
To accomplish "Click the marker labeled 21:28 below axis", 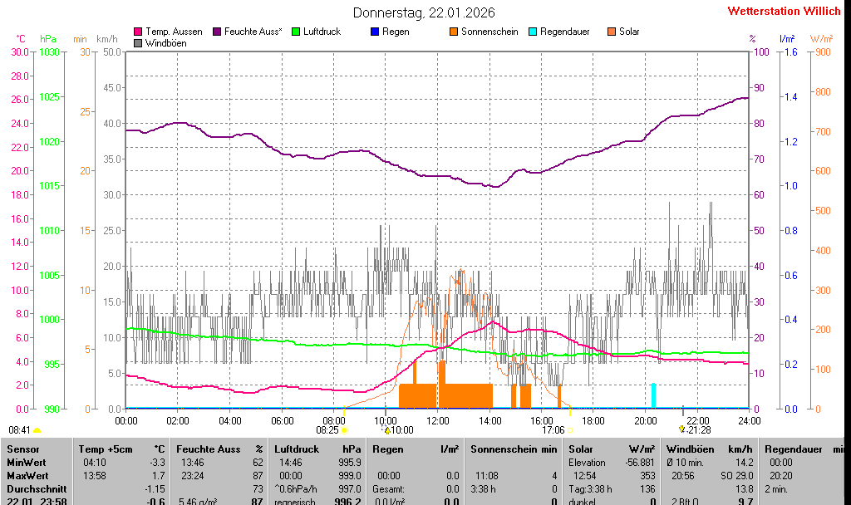I will (x=682, y=429).
